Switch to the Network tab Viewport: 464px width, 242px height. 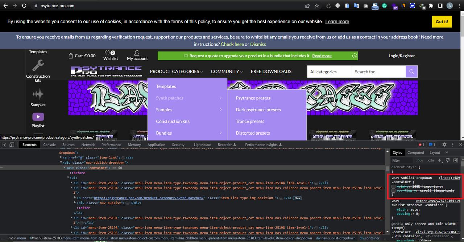[x=88, y=145]
